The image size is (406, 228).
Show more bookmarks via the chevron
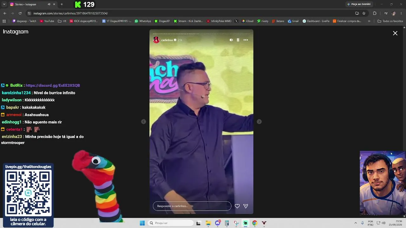point(369,21)
